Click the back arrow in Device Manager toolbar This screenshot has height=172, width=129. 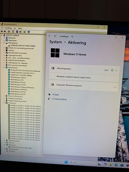tap(2, 31)
